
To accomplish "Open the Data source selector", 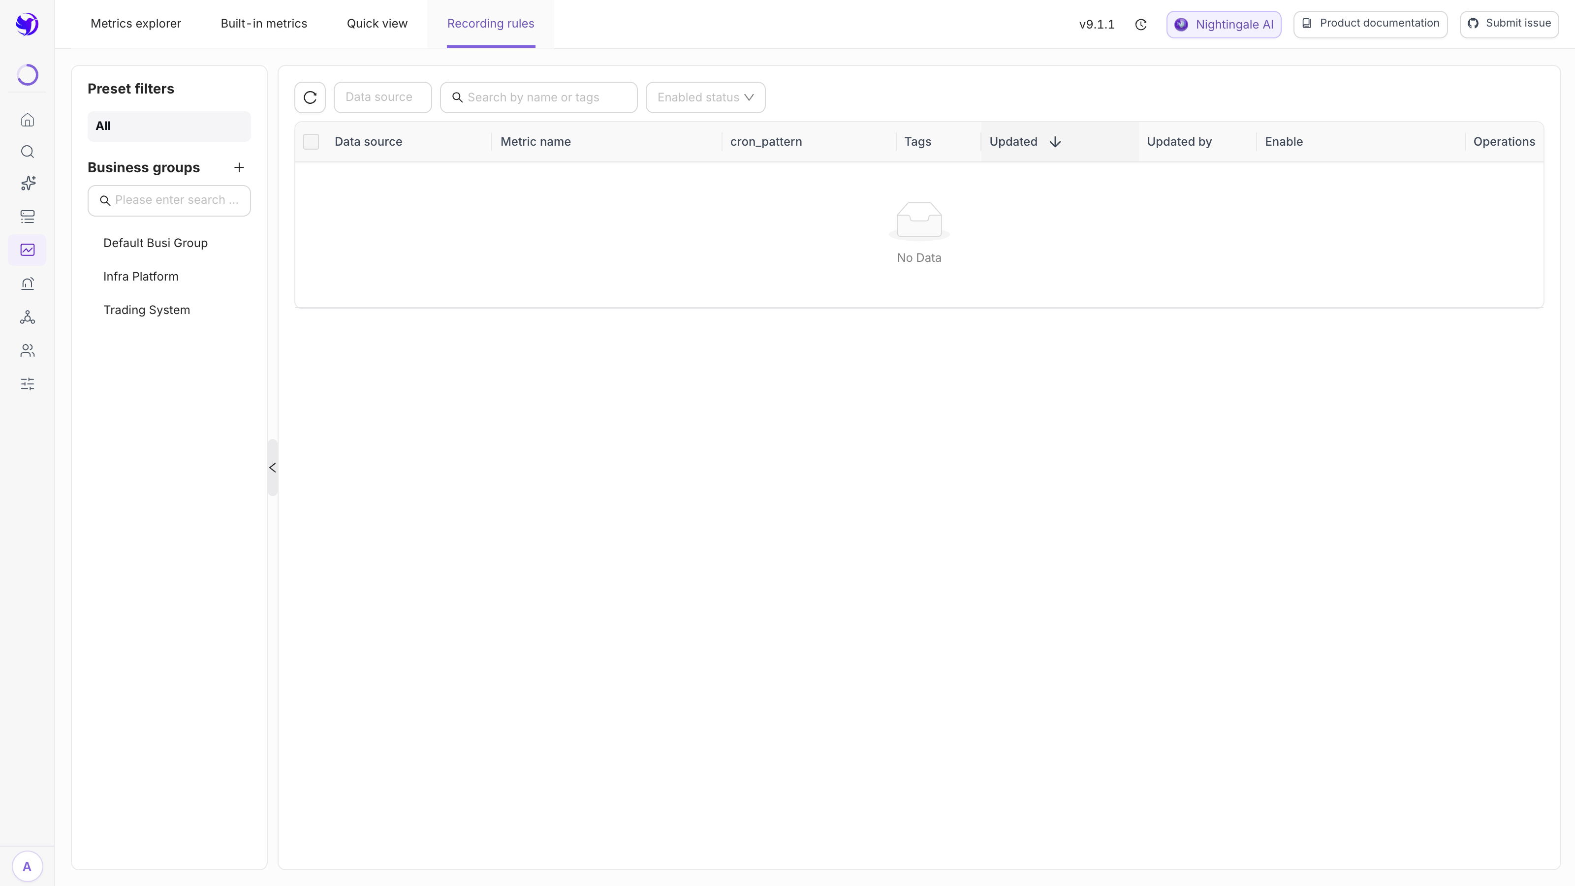I will [383, 97].
